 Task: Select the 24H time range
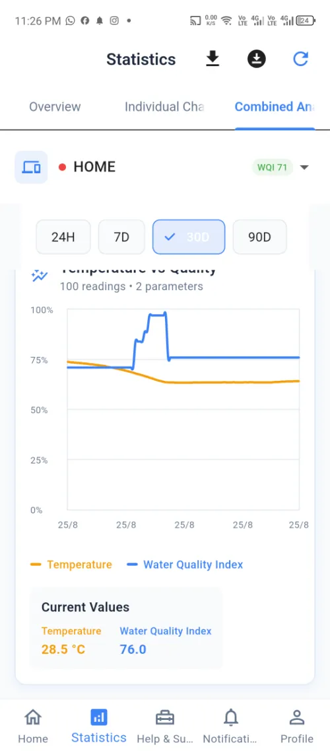[63, 237]
